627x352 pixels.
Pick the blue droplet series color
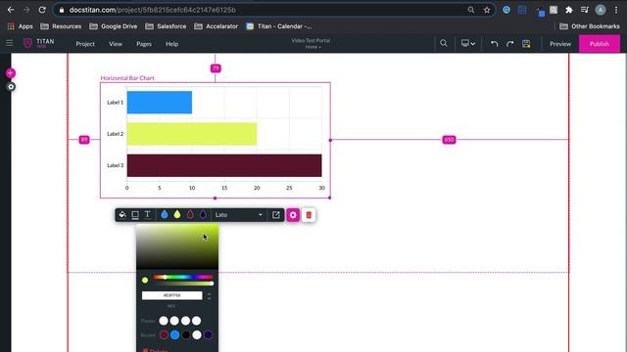click(165, 215)
